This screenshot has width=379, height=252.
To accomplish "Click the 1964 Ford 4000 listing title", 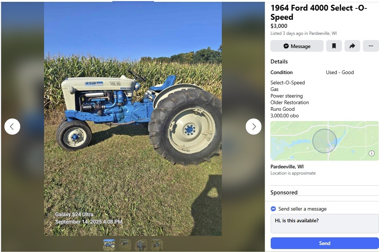I will 318,12.
